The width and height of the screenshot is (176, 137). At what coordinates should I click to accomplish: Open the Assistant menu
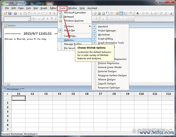[92, 8]
